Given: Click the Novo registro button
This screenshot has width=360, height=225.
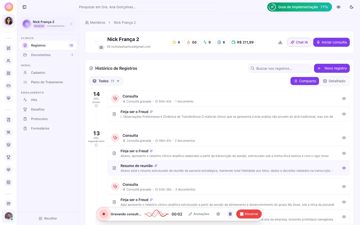Looking at the screenshot, I should 332,68.
